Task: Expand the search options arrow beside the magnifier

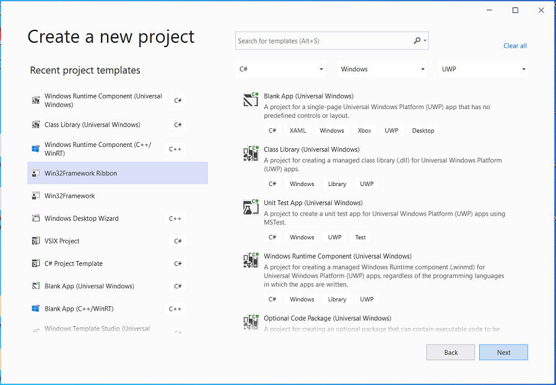Action: tap(425, 41)
